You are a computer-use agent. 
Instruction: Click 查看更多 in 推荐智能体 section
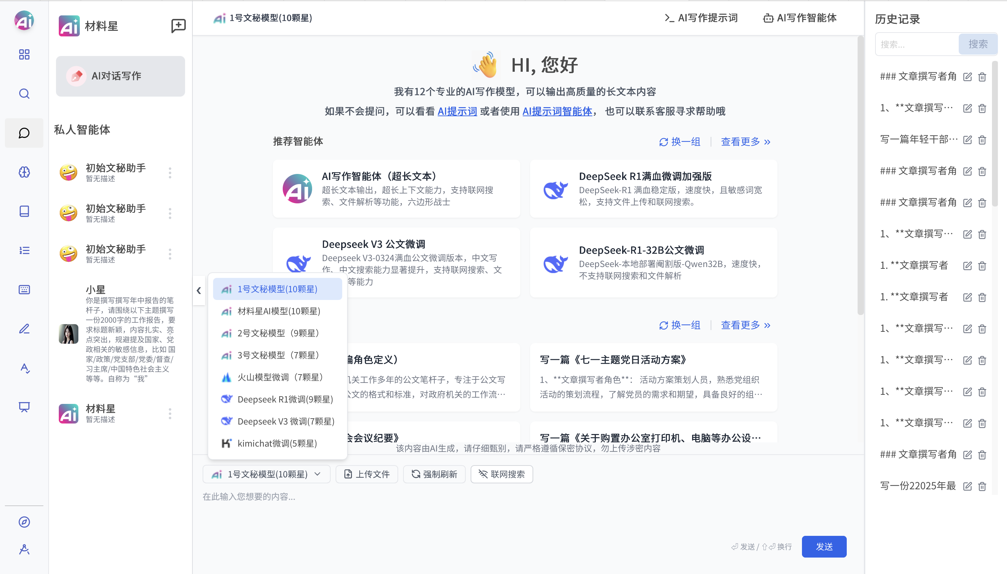(x=746, y=141)
